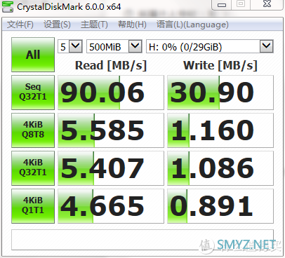Run all benchmarks with the All button
This screenshot has width=285, height=258.
[x=33, y=55]
